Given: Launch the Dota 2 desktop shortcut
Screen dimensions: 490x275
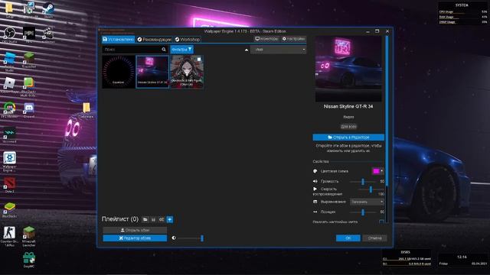Looking at the screenshot, I should [x=9, y=185].
